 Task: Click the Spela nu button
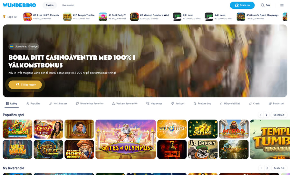(x=242, y=5)
